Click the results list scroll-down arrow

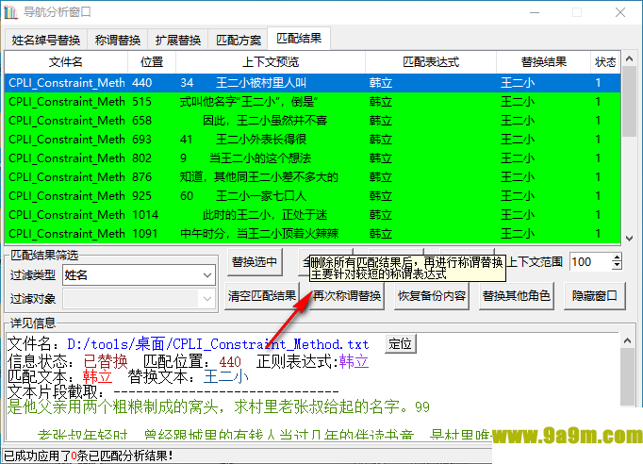click(x=629, y=238)
